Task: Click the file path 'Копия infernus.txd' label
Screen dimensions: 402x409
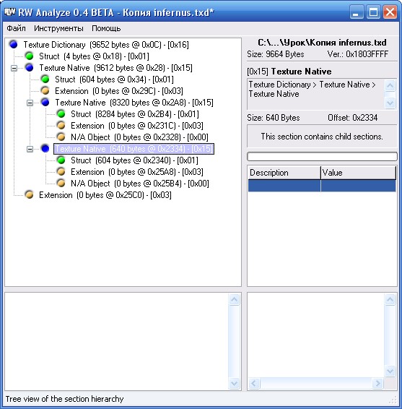Action: pos(322,42)
